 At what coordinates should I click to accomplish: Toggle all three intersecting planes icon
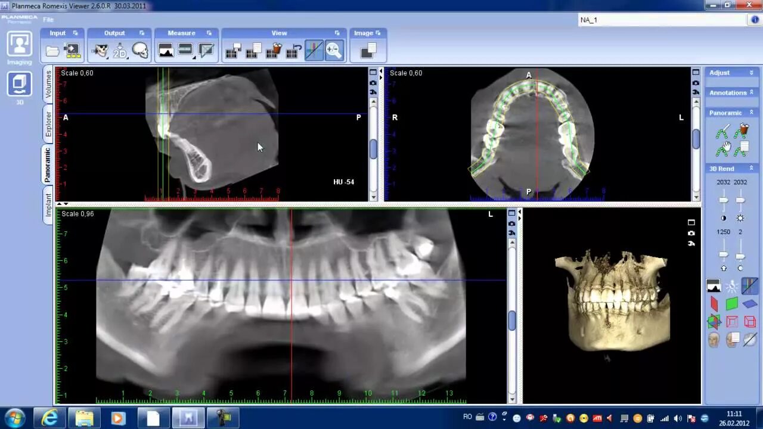(714, 322)
